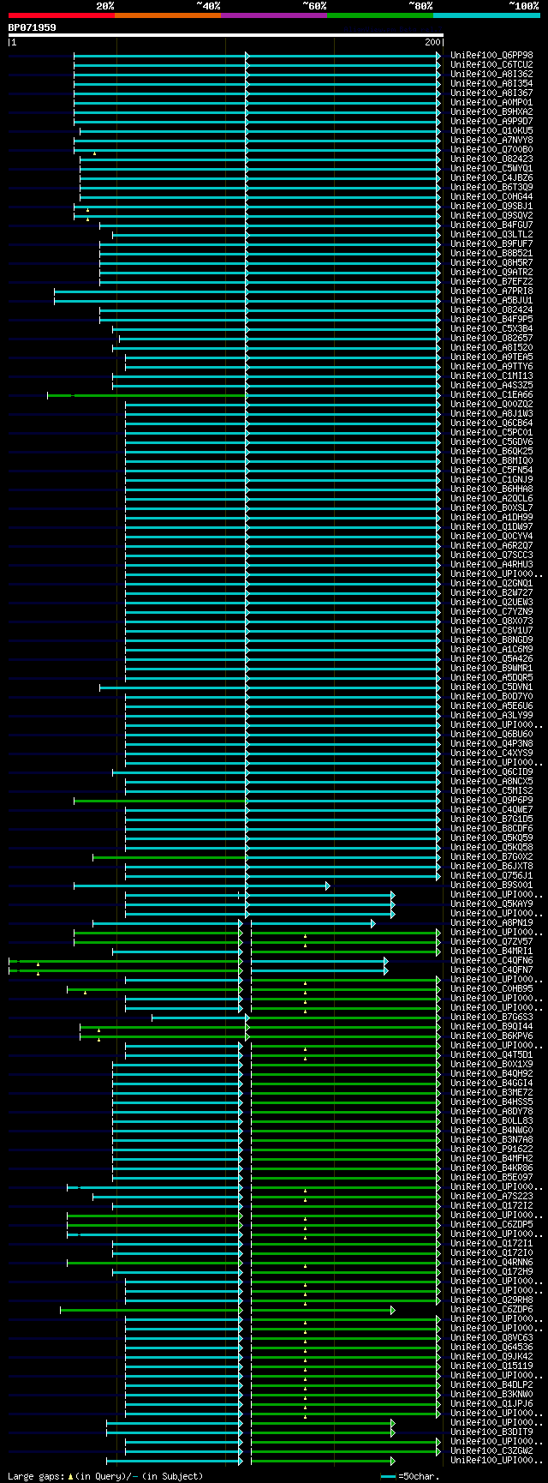Click UniRef100_Q6CB64 label

(491, 423)
